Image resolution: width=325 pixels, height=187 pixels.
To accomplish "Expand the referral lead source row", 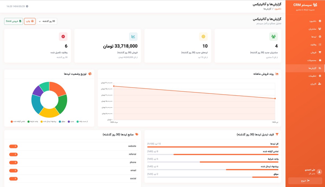I will [x=73, y=154].
